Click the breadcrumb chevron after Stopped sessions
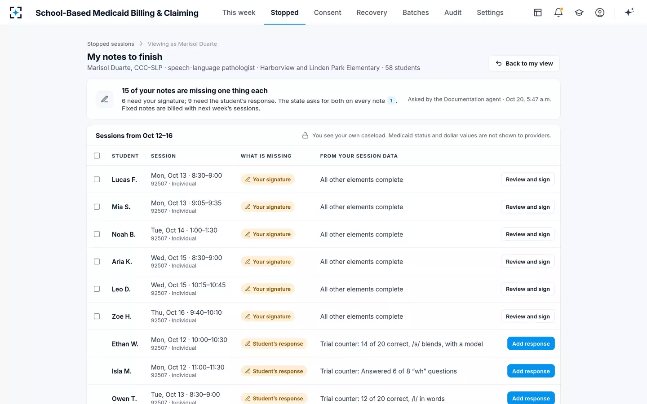This screenshot has width=647, height=404. (141, 44)
